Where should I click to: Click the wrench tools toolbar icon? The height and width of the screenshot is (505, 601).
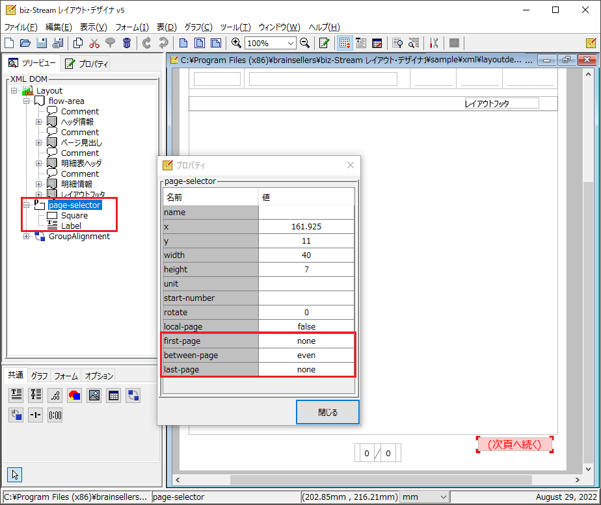[434, 44]
